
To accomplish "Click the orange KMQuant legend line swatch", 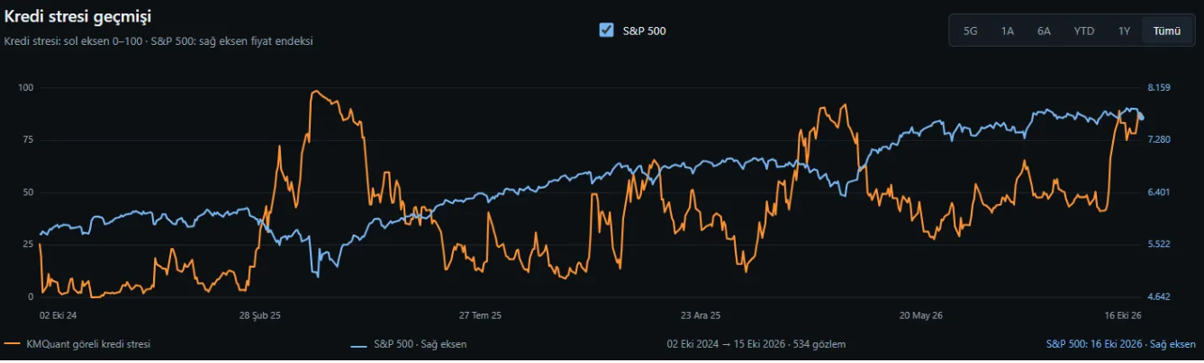I will pos(13,344).
